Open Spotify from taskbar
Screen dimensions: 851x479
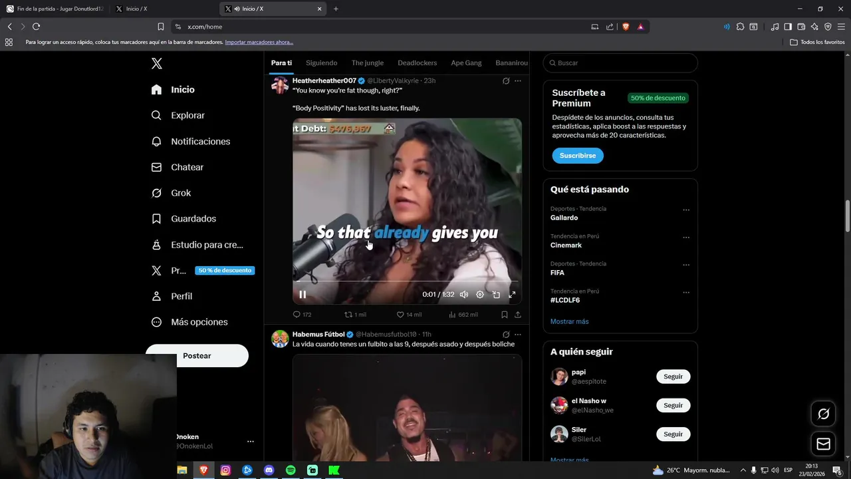[291, 470]
